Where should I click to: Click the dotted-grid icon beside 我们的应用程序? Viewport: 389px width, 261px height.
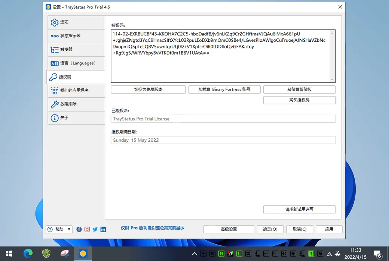(55, 91)
